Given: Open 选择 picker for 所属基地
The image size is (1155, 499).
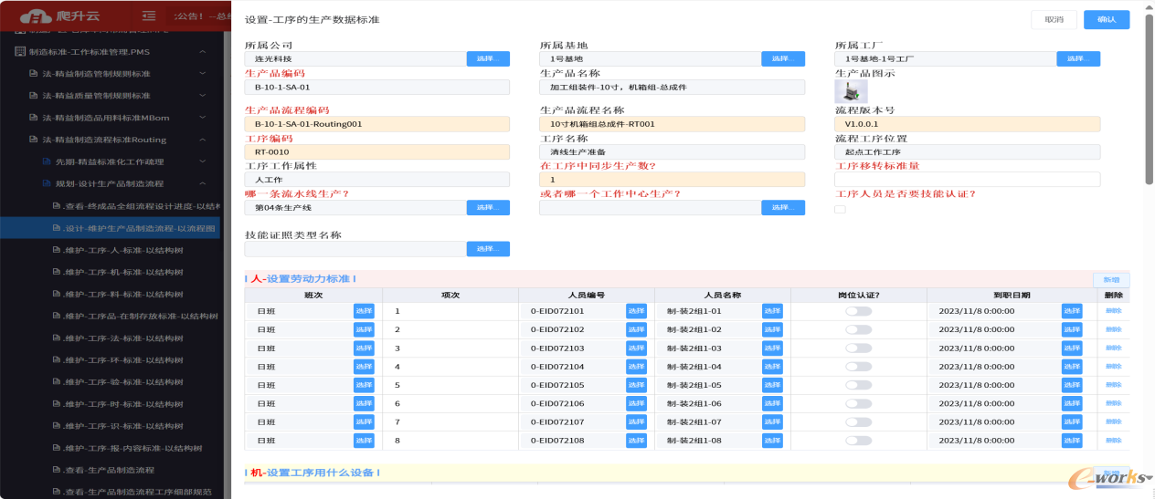Looking at the screenshot, I should pyautogui.click(x=783, y=58).
